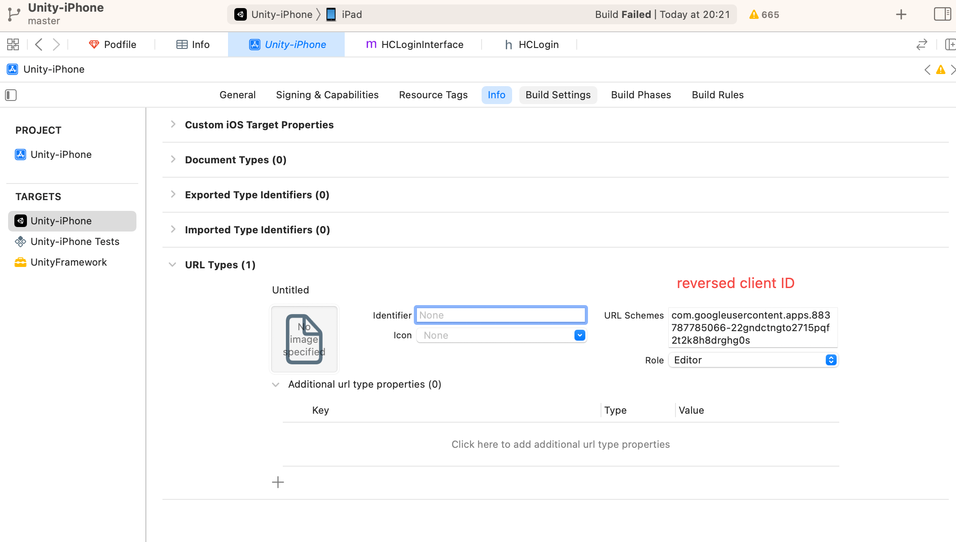Open Build Rules tab
Image resolution: width=956 pixels, height=542 pixels.
tap(718, 95)
